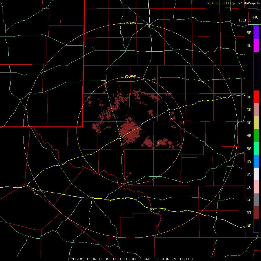261x261 pixels.
Task: Click the 50 NMI range ring label
Action: click(x=130, y=77)
